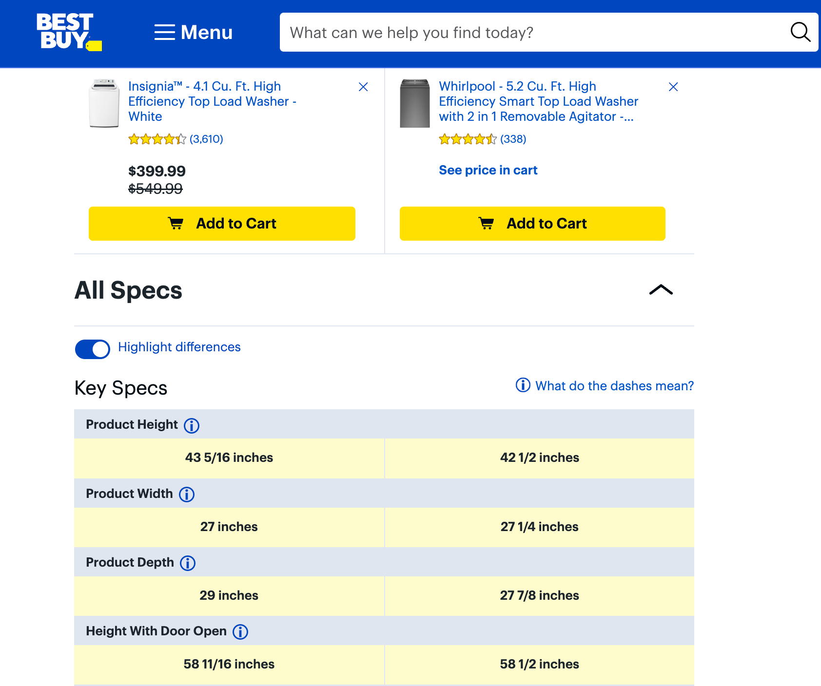Show Height With Door Open info
Screen dimensions: 821x686
[240, 632]
